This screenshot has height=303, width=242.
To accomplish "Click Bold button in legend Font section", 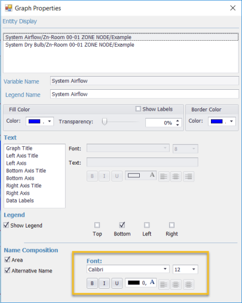I will click(x=92, y=283).
